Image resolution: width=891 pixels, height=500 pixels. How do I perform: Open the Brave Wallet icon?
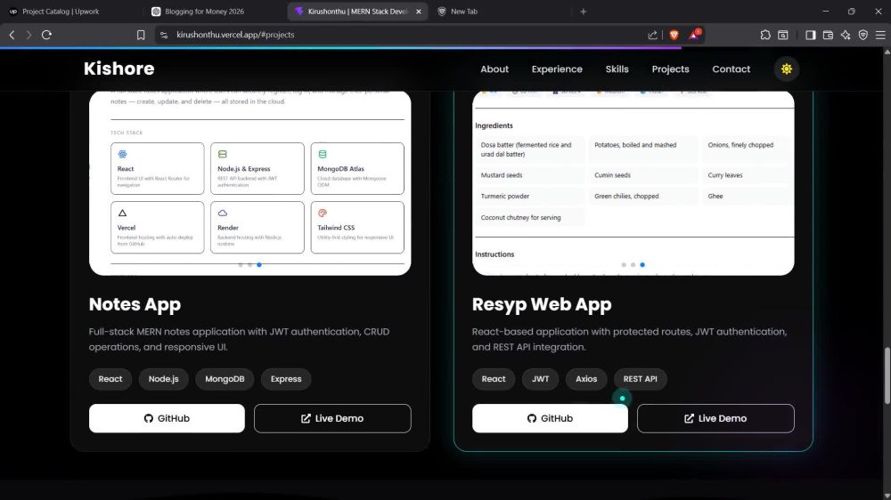pyautogui.click(x=828, y=35)
